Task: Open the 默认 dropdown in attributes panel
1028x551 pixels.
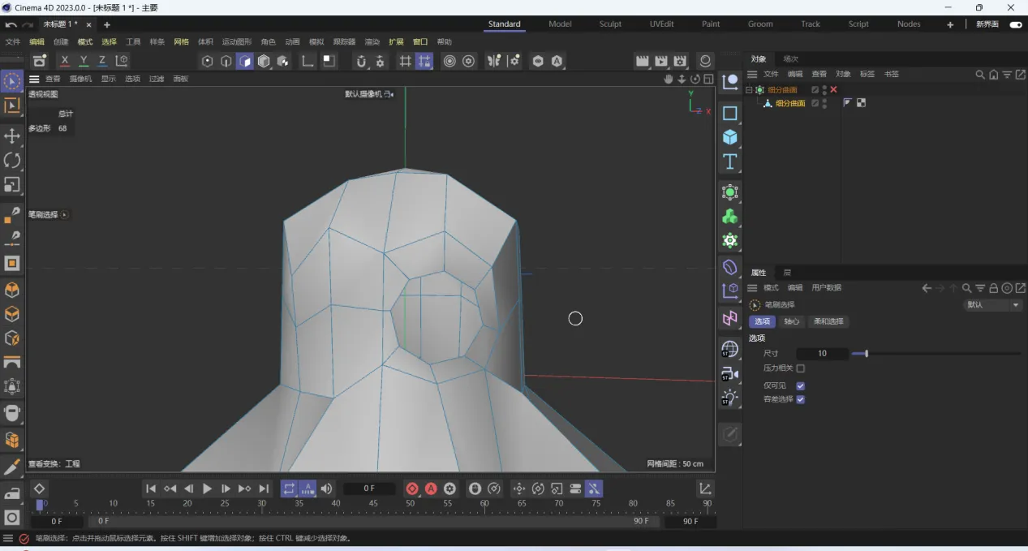Action: pyautogui.click(x=992, y=305)
